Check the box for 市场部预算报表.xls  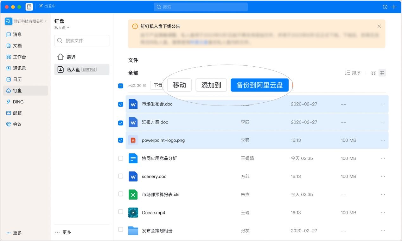coord(121,194)
